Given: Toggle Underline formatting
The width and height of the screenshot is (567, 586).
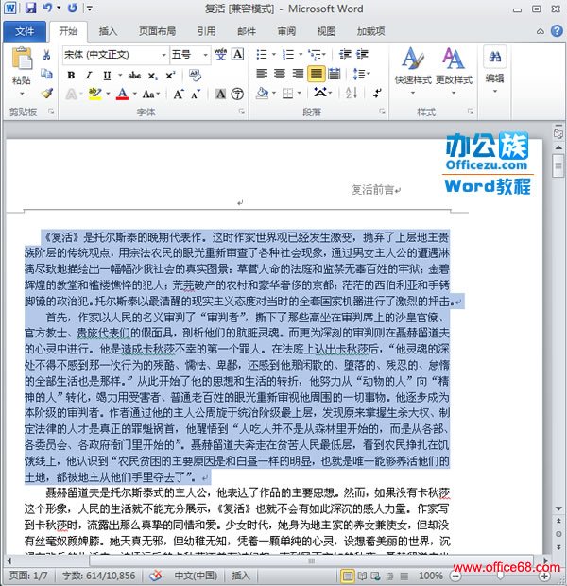Looking at the screenshot, I should pyautogui.click(x=107, y=76).
